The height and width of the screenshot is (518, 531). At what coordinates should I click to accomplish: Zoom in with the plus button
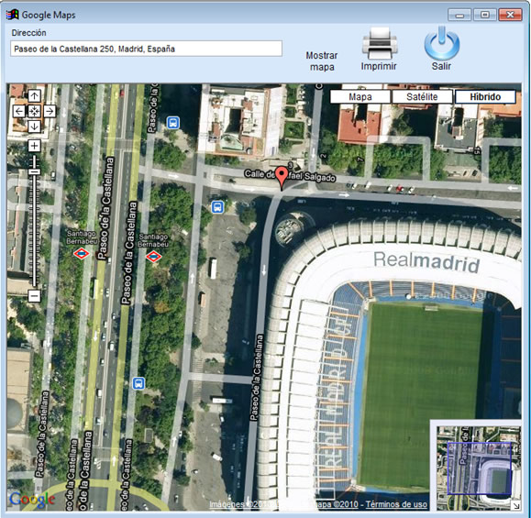[x=34, y=146]
